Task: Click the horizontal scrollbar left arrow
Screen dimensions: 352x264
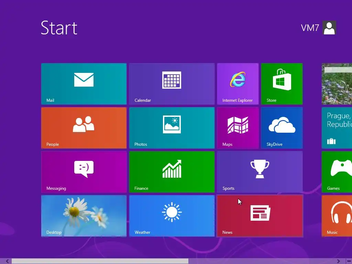Action: pyautogui.click(x=8, y=261)
